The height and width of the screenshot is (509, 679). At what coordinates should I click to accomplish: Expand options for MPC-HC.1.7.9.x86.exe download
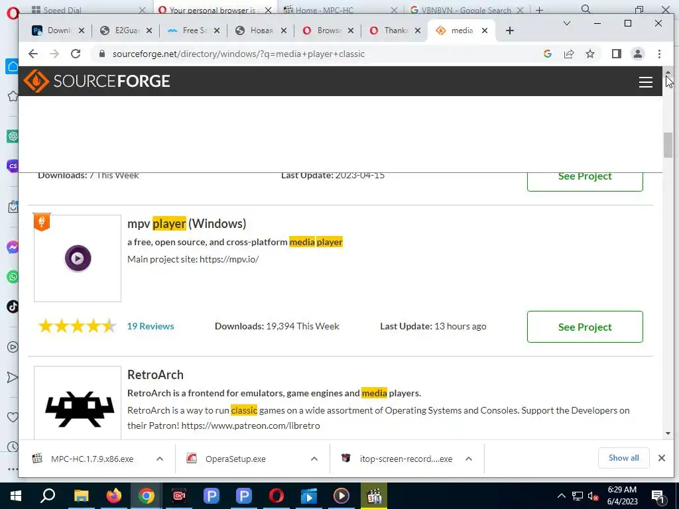coord(160,459)
